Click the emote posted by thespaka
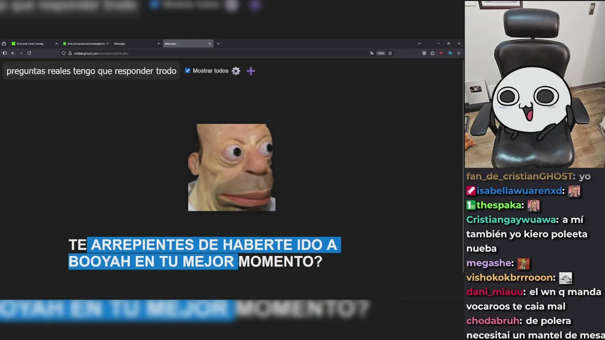Image resolution: width=605 pixels, height=340 pixels. 534,205
